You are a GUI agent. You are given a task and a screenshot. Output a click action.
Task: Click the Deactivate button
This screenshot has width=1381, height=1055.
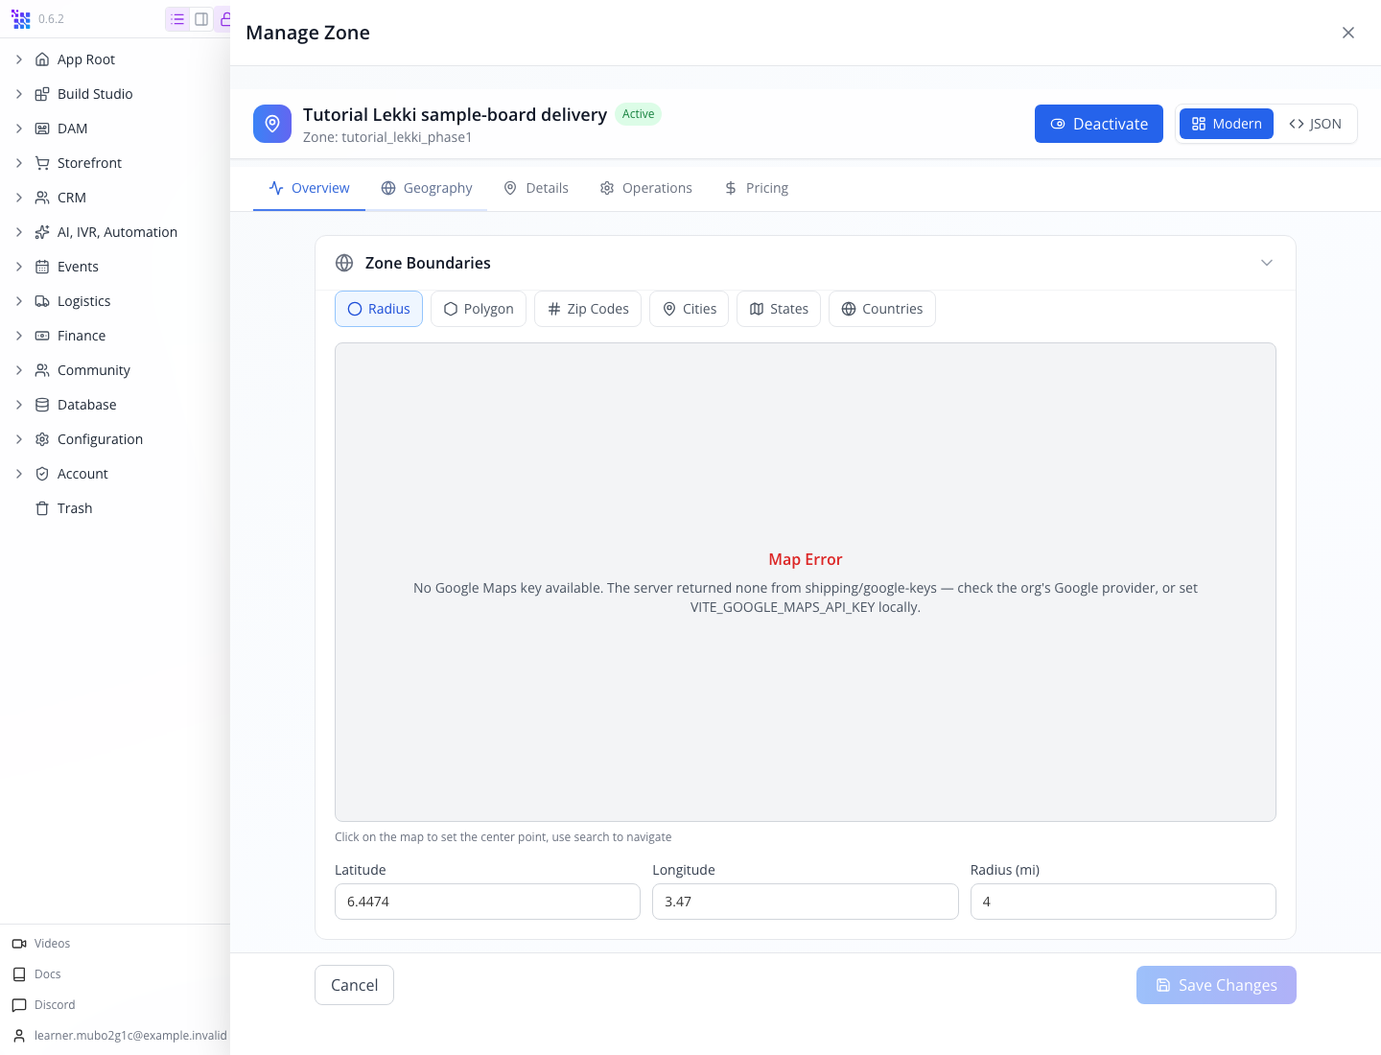tap(1099, 124)
